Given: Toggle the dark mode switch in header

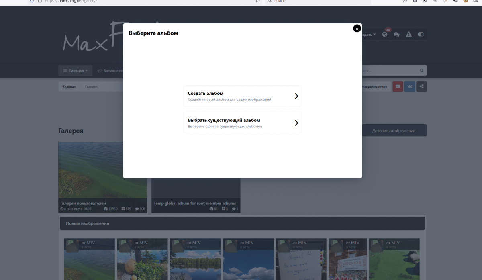Looking at the screenshot, I should tap(421, 35).
